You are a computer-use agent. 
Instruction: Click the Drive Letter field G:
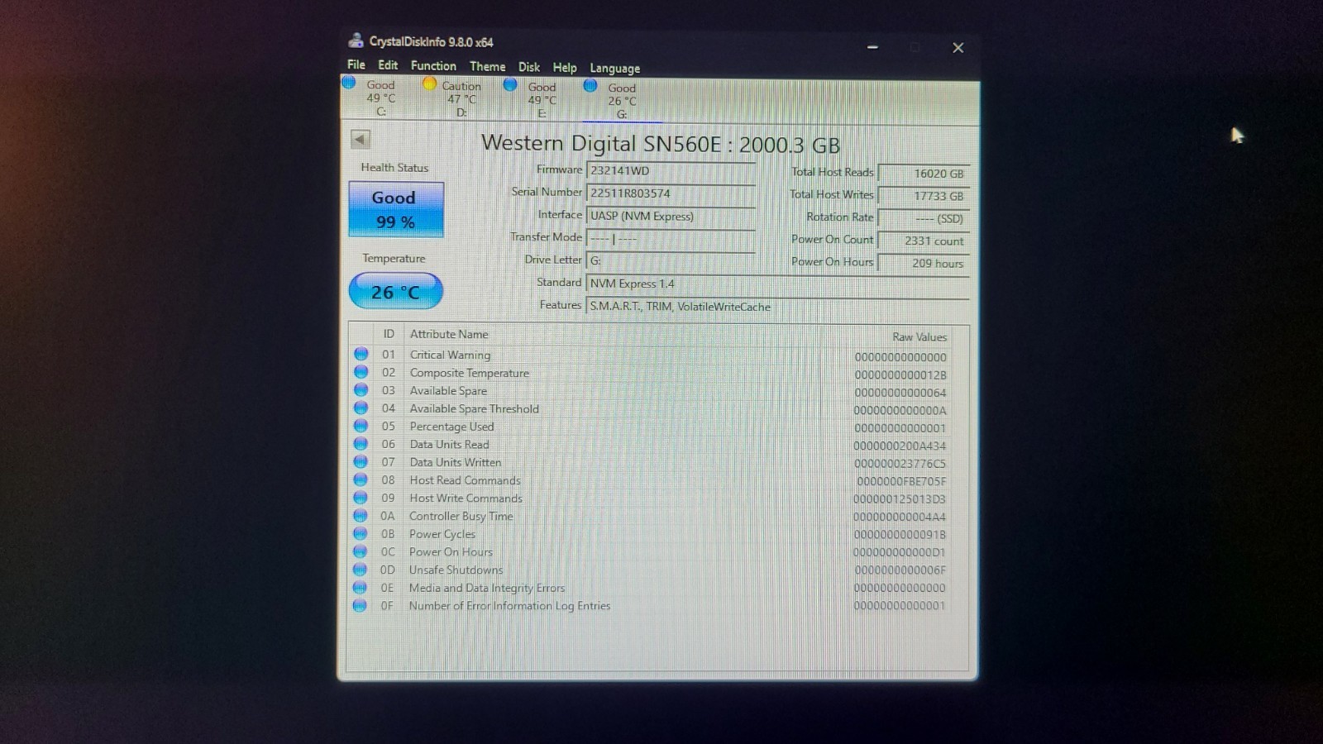tap(671, 260)
